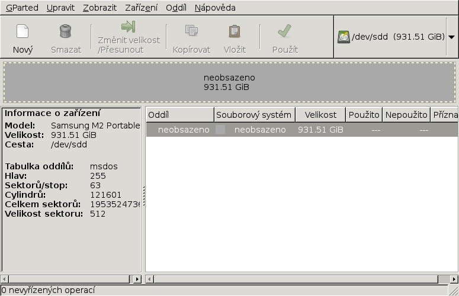Open the Oddíl menu
459x296 pixels.
pyautogui.click(x=176, y=8)
